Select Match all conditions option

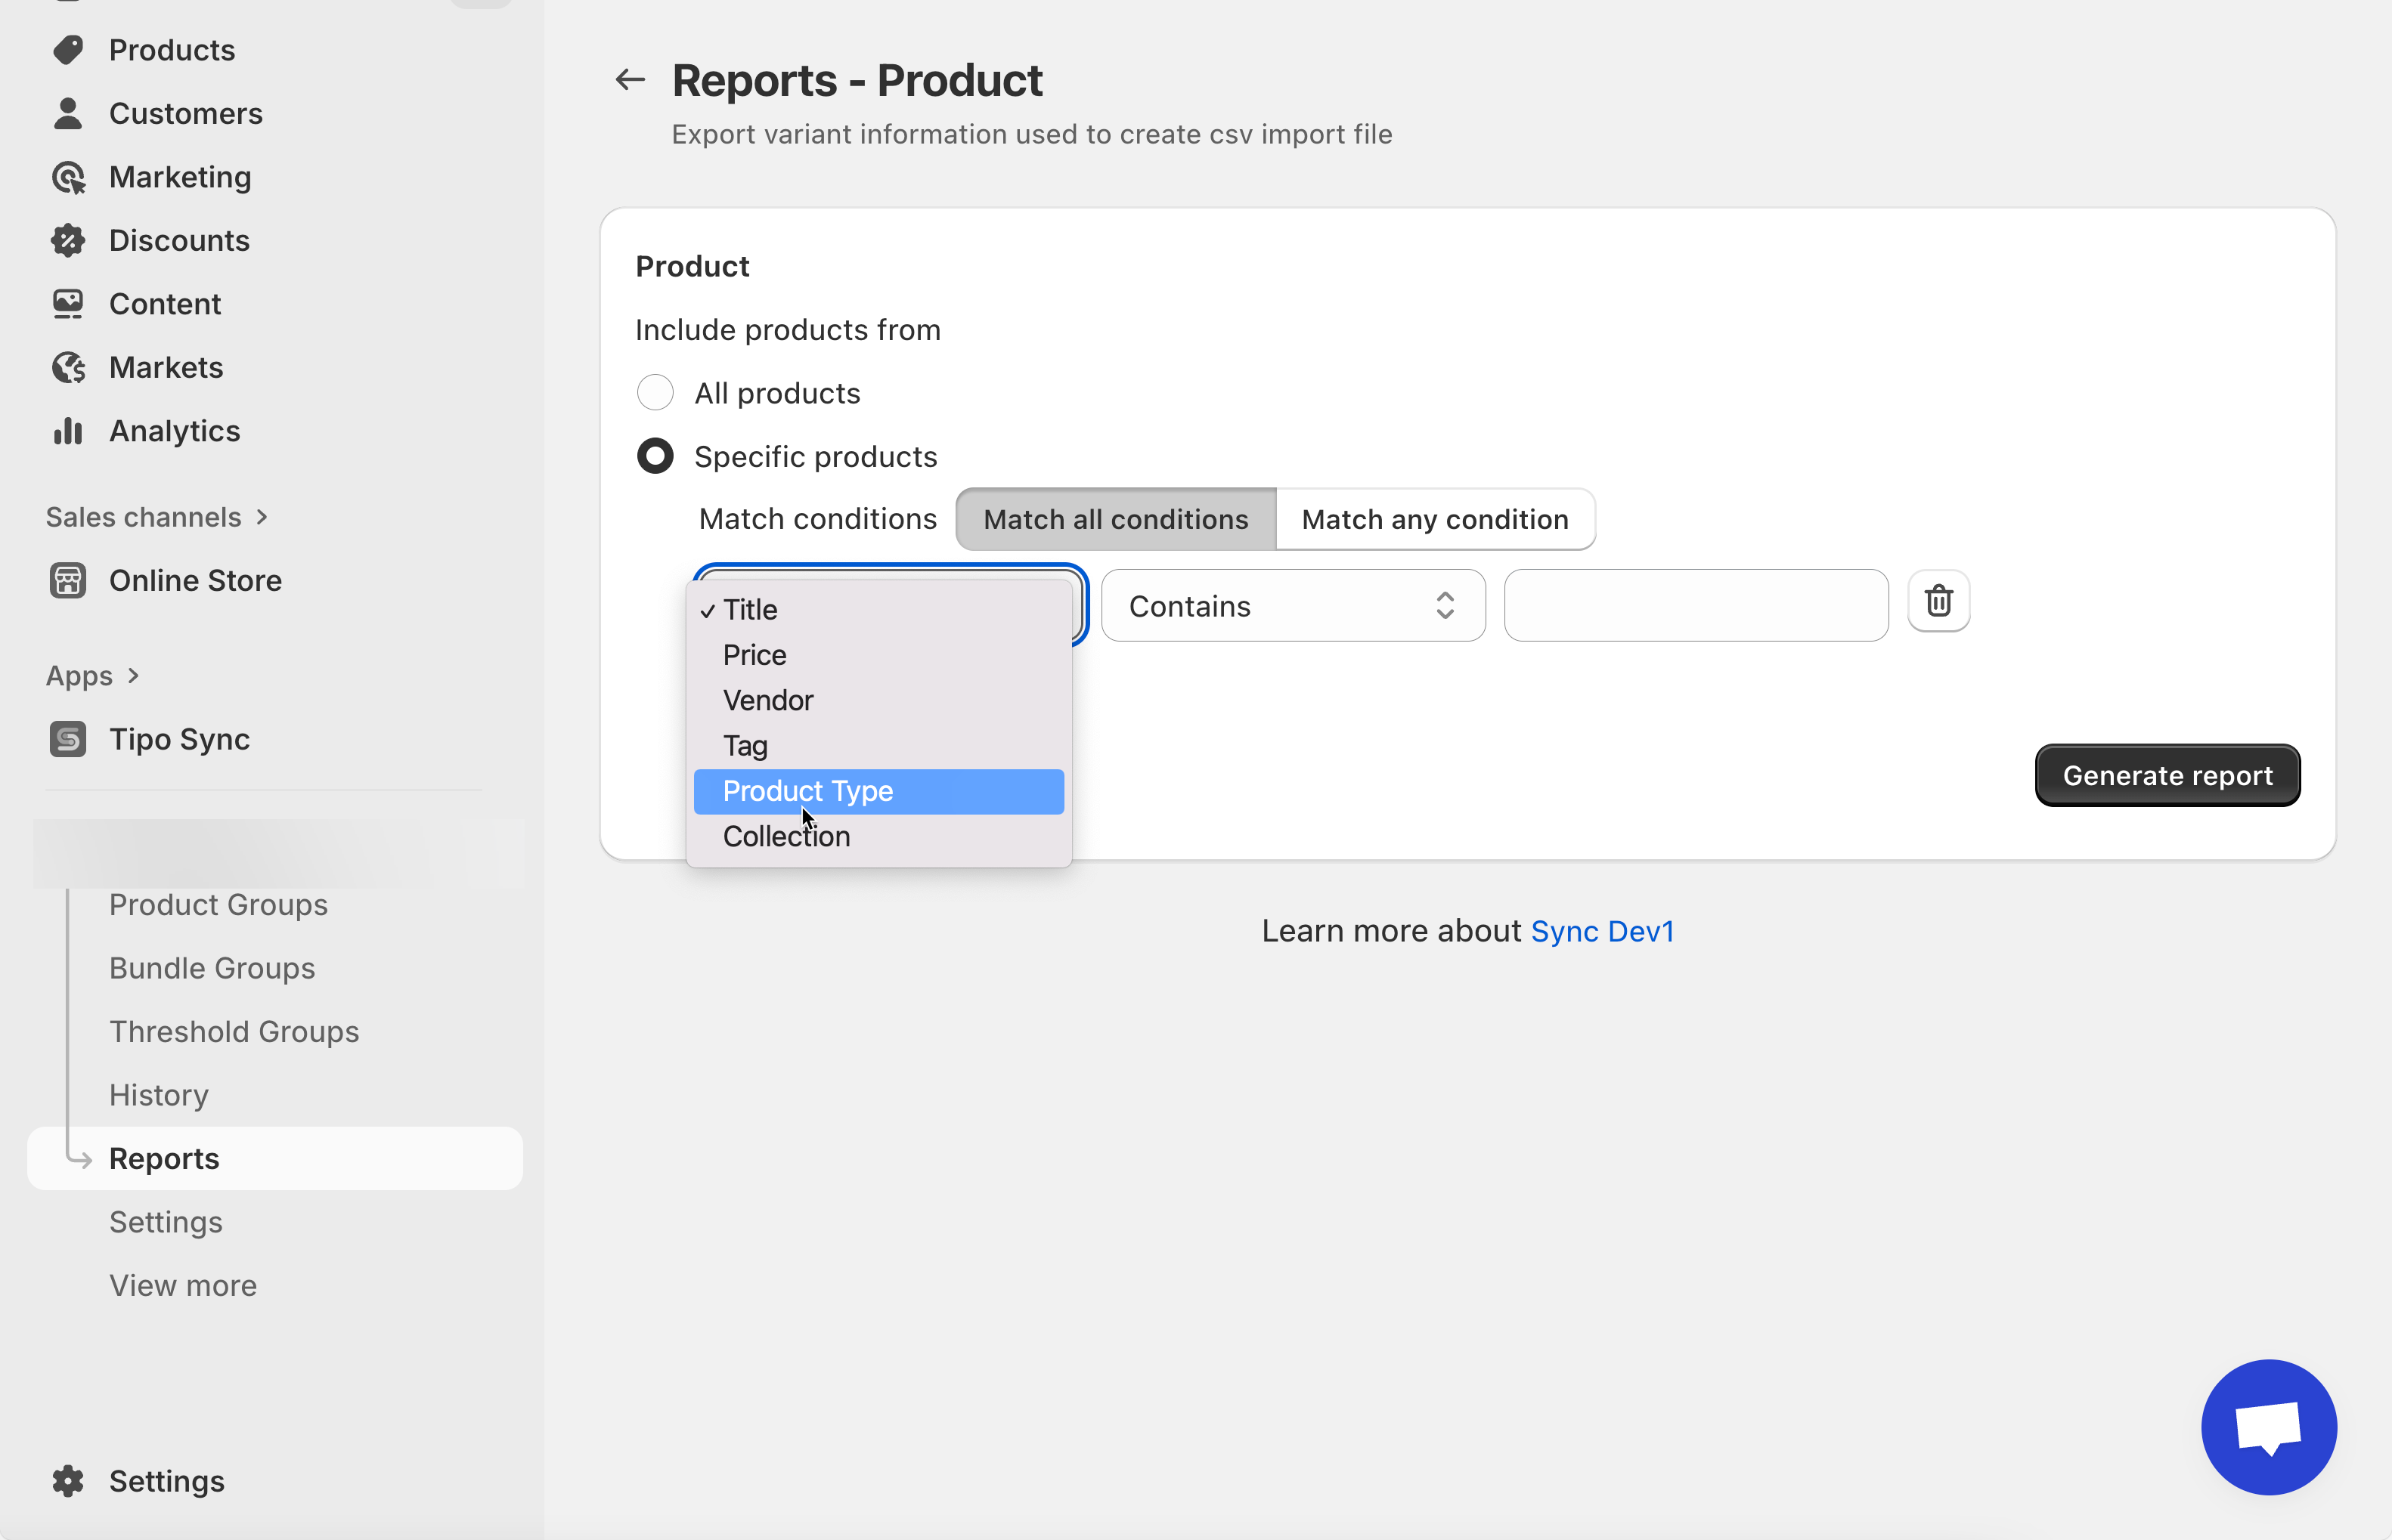pos(1115,519)
